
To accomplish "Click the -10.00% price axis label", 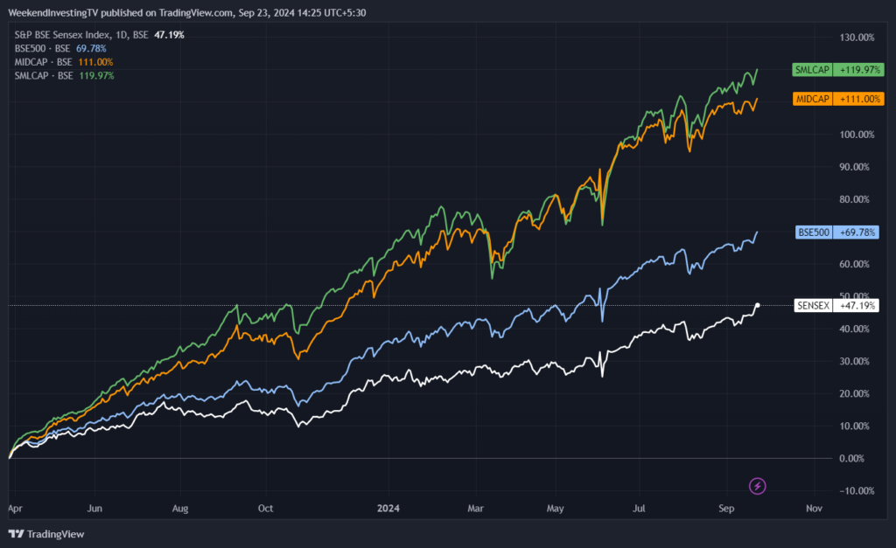I will click(857, 491).
